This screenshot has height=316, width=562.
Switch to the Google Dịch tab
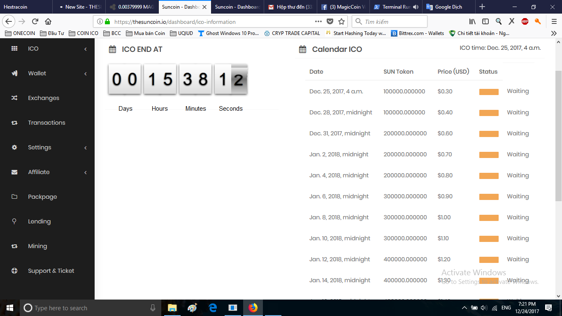tap(448, 7)
